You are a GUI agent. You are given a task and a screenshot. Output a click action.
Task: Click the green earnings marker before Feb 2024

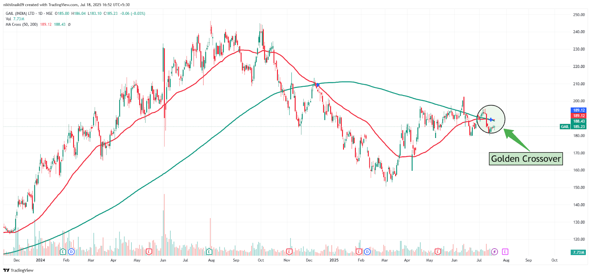point(63,252)
